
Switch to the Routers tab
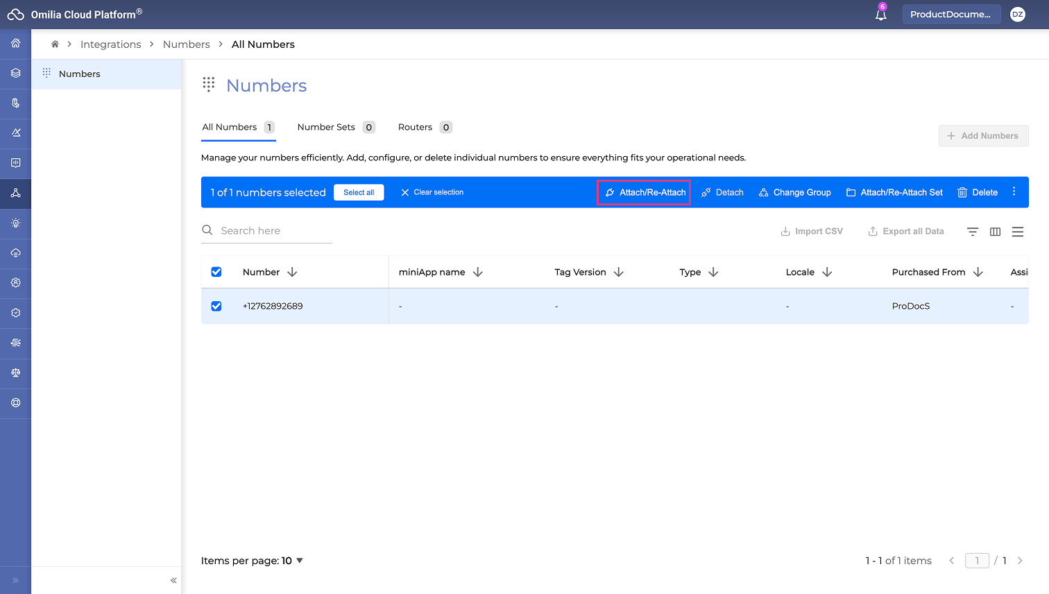click(x=425, y=127)
